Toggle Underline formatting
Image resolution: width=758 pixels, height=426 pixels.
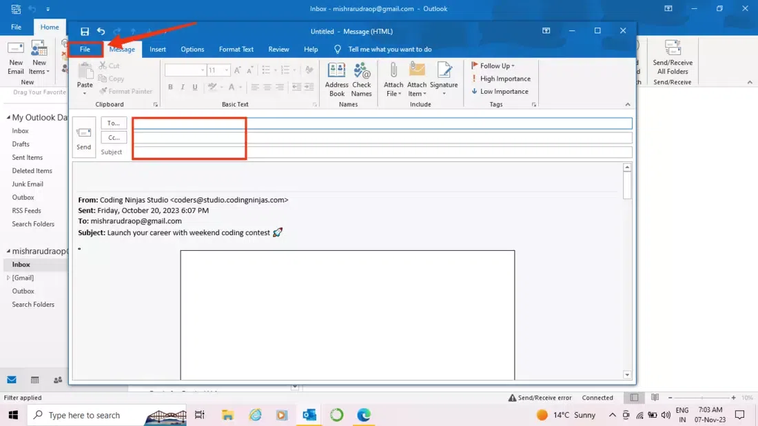click(195, 87)
